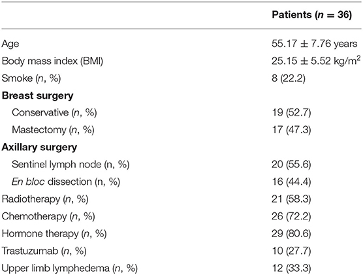This screenshot has height=275, width=363.
Task: Select the Trastuzumab (n, %) row label
Action: pyautogui.click(x=44, y=251)
